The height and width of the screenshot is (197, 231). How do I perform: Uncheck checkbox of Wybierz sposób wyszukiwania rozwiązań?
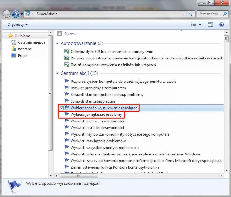pyautogui.click(x=62, y=108)
